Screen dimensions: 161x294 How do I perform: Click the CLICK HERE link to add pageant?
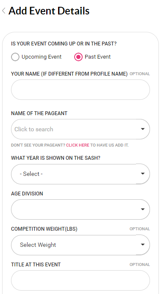[78, 145]
